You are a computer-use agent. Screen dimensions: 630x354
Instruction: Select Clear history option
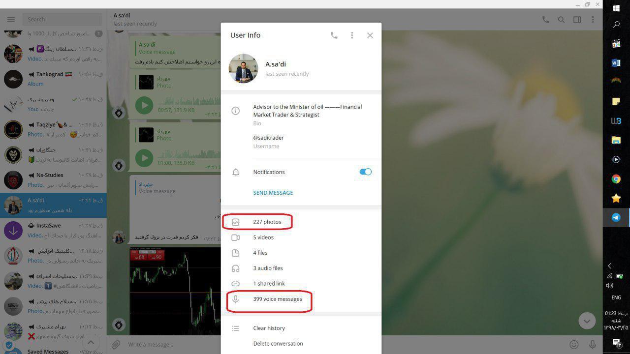point(269,328)
